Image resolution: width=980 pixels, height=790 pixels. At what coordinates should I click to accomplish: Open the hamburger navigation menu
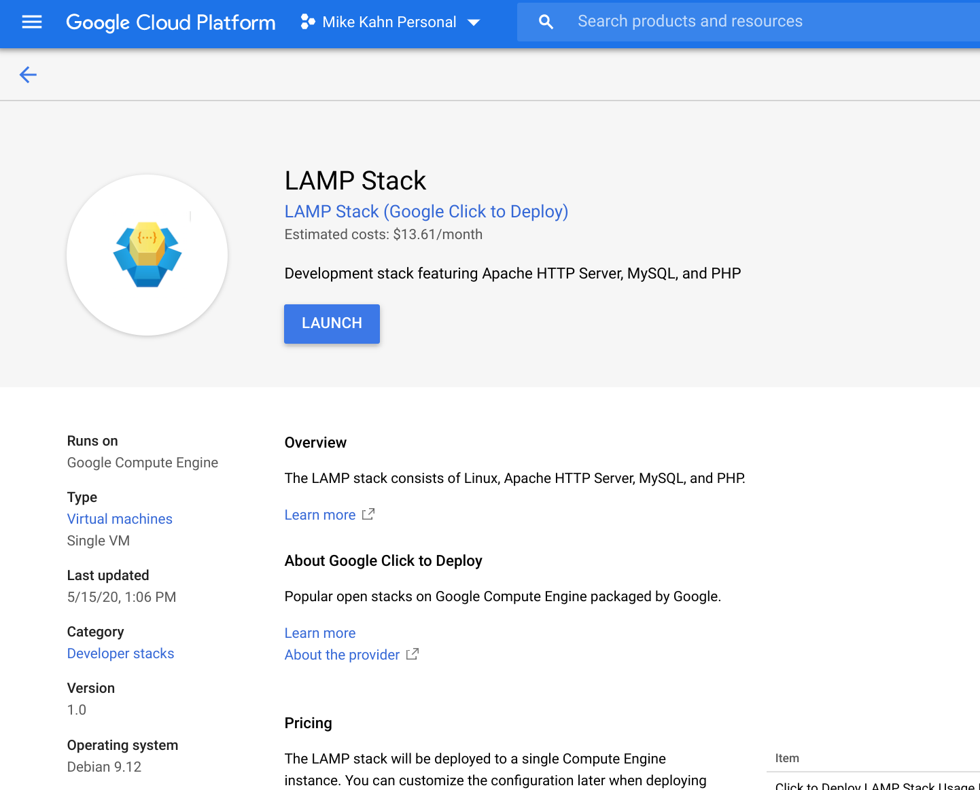(x=32, y=22)
